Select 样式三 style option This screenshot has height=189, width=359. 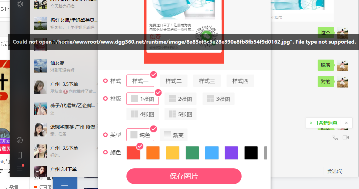click(x=207, y=81)
